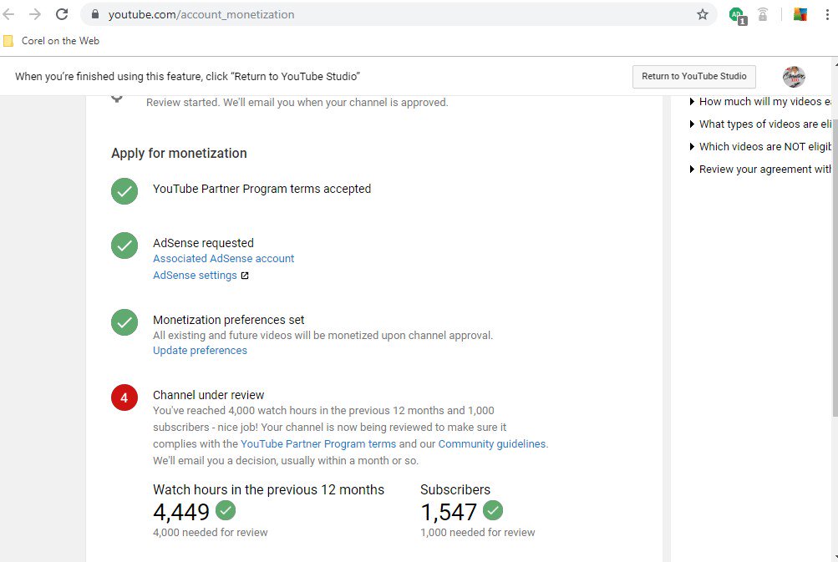Viewport: 838px width, 562px height.
Task: Open the AdSense settings link
Action: 195,275
